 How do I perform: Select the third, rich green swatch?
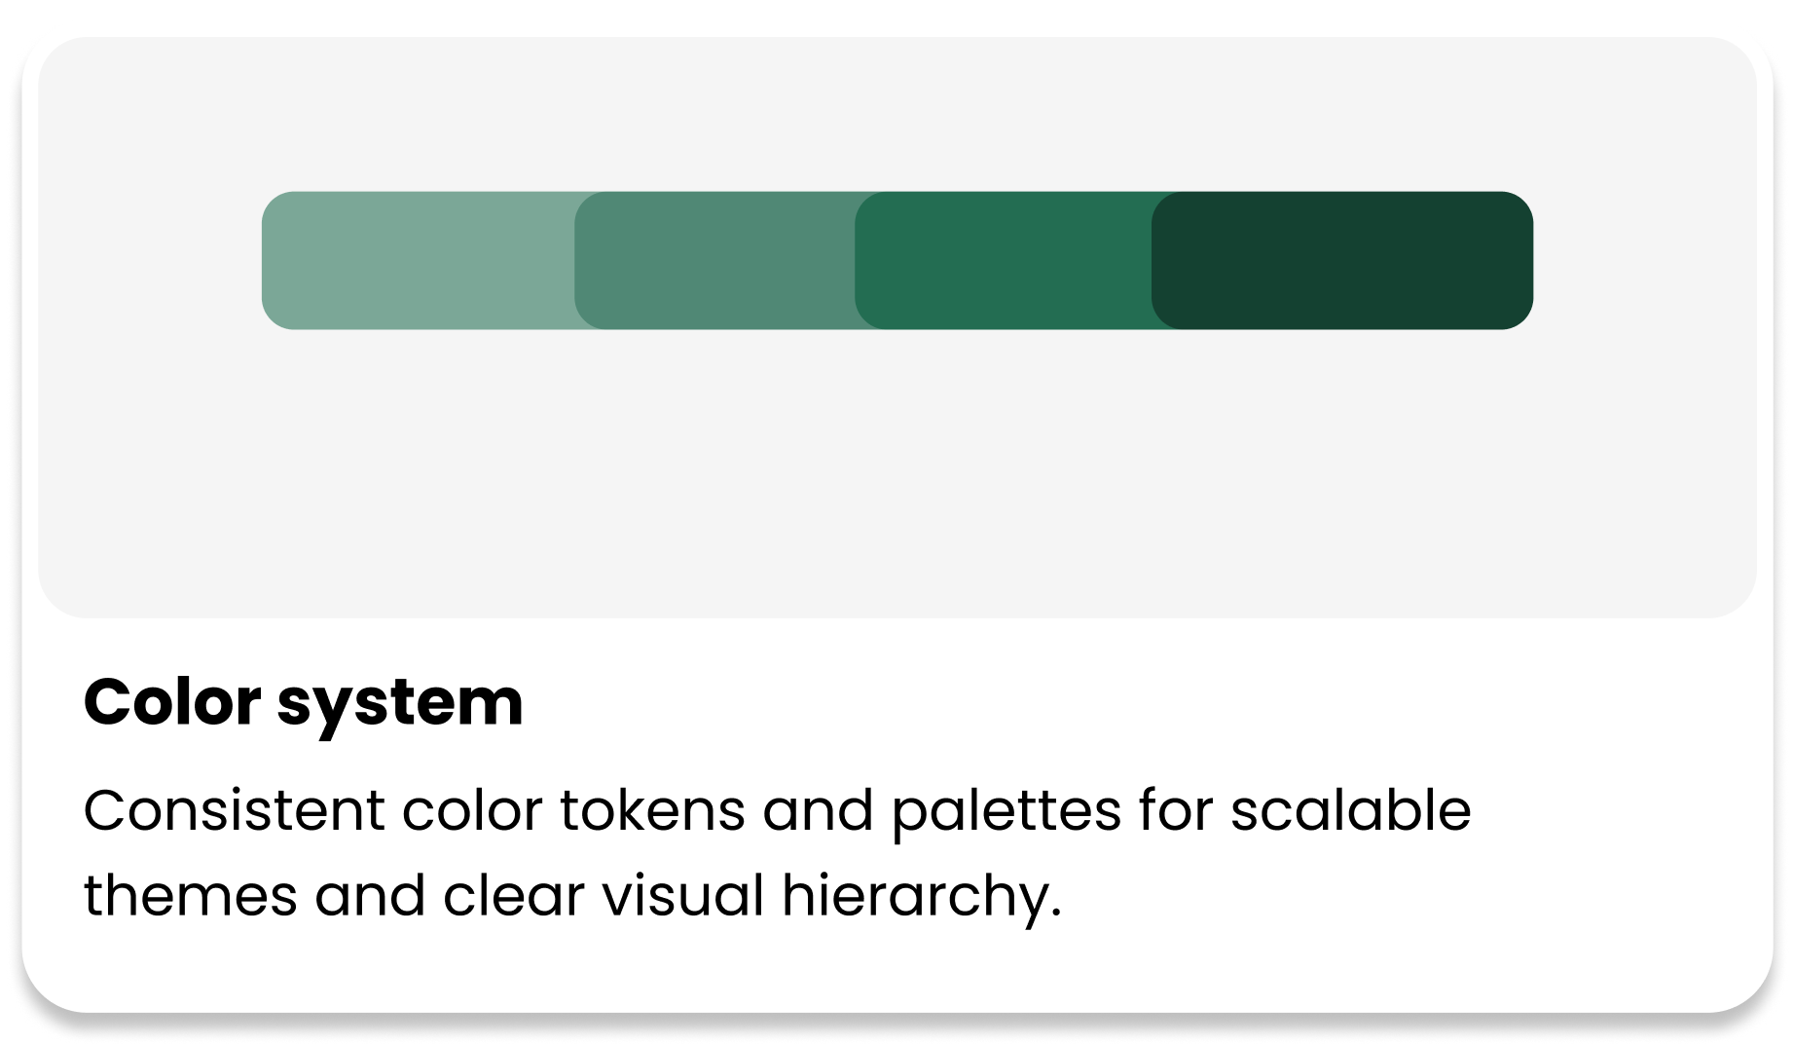coord(1004,260)
